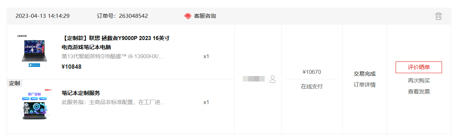Click the buyer profile person icon
Viewport: 457px width, 139px height.
point(272,79)
